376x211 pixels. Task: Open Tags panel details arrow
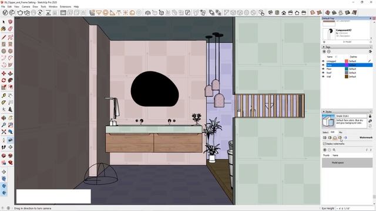click(x=370, y=52)
